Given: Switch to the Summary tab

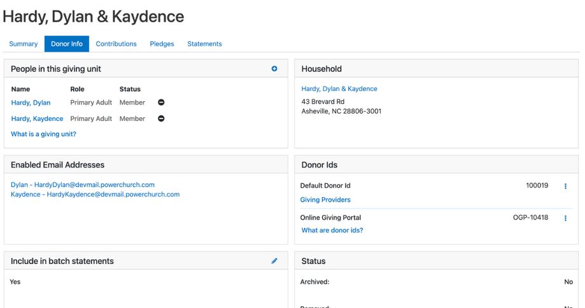Looking at the screenshot, I should point(24,44).
